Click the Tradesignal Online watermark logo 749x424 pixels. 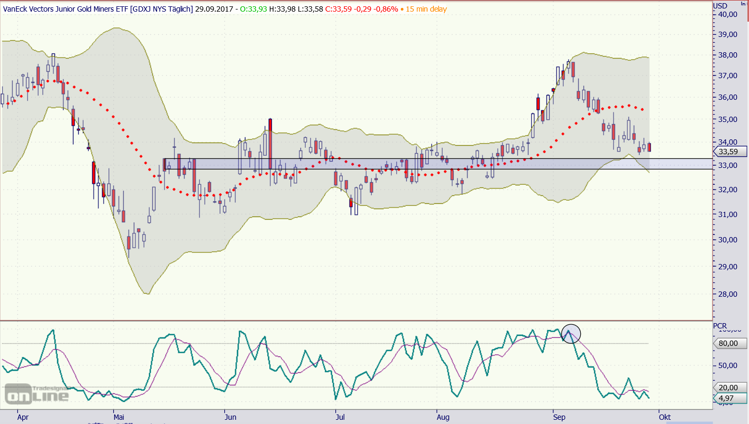pos(36,393)
